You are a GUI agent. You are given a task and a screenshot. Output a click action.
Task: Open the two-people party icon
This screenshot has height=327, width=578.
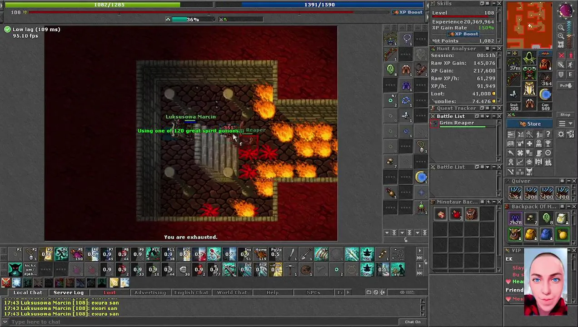pos(548,162)
